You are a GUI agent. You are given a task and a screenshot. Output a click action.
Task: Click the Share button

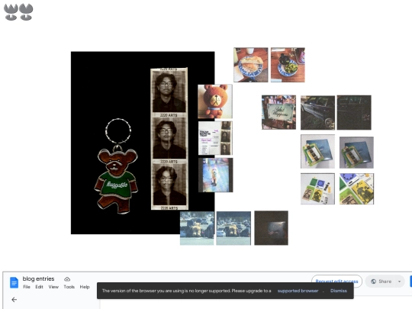point(381,282)
